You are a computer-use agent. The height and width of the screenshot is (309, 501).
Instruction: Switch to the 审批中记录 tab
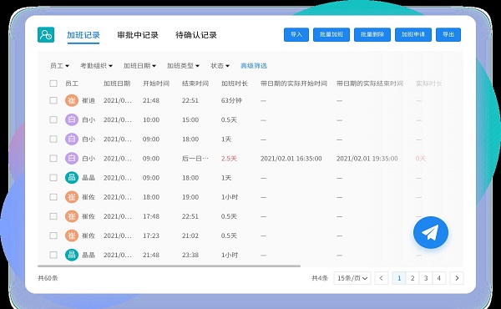click(x=138, y=35)
